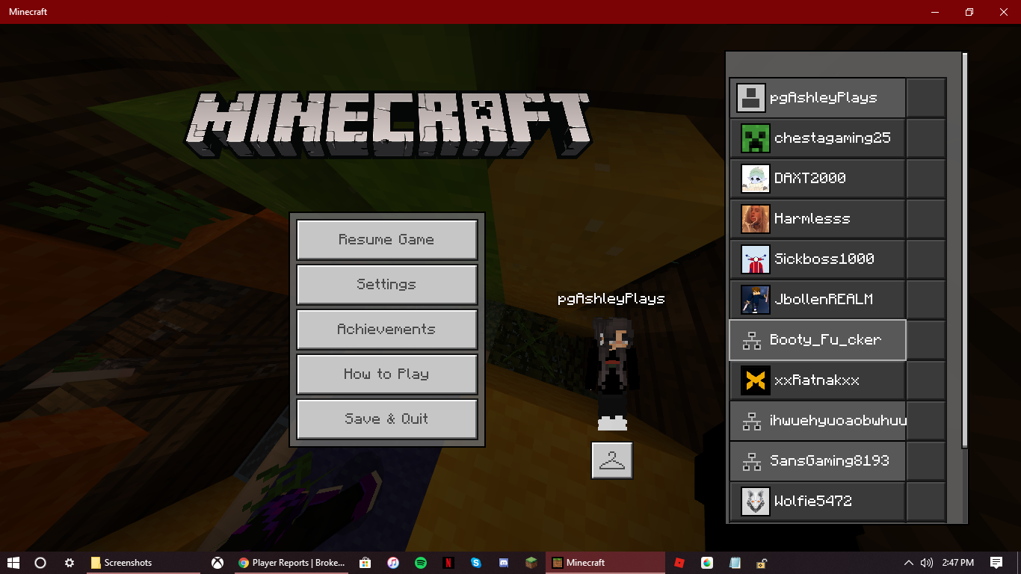Open Roblox from taskbar
This screenshot has width=1021, height=574.
point(679,563)
